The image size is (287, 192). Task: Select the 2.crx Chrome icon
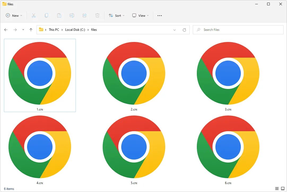(x=134, y=73)
